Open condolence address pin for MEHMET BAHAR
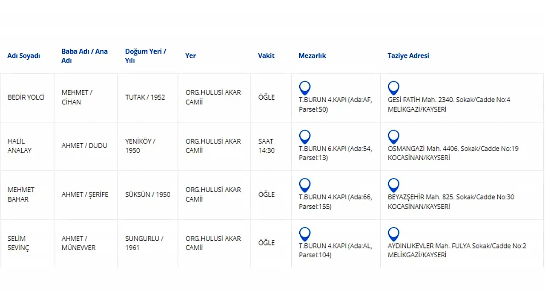Screen dimensions: 545x308 click(x=393, y=185)
